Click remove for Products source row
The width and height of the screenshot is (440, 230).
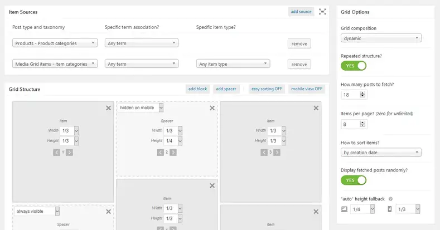[299, 43]
